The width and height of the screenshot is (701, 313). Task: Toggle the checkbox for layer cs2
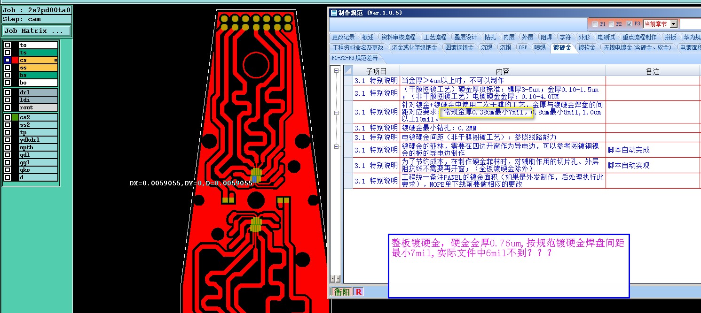[8, 117]
